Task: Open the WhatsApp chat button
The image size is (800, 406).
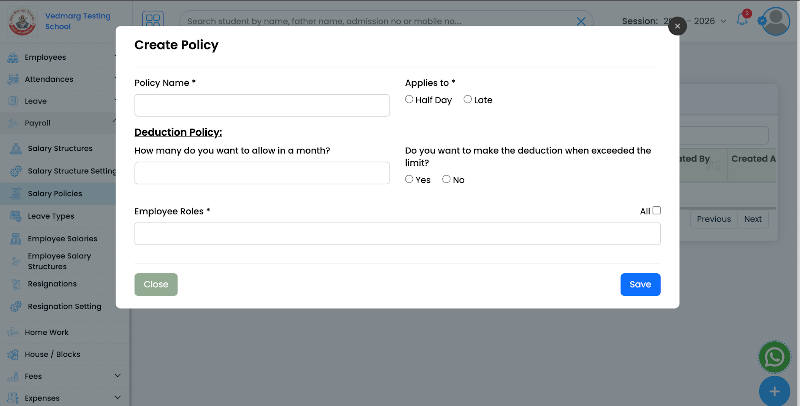Action: click(x=774, y=357)
